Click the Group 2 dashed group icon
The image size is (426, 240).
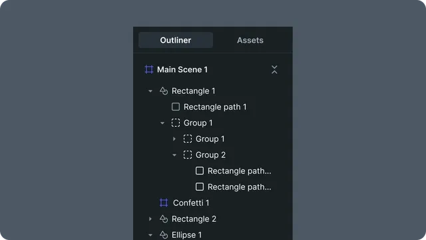(188, 155)
